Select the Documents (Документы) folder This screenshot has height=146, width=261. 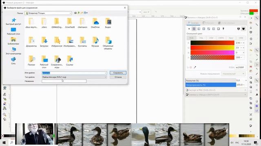[x=31, y=42]
